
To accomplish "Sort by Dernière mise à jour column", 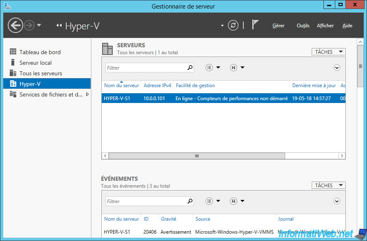I will [314, 85].
